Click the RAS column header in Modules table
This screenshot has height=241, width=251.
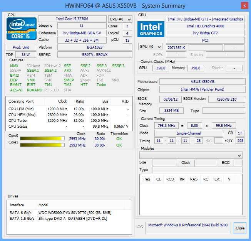point(194,179)
